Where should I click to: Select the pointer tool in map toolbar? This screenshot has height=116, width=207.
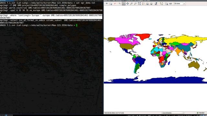(x=120, y=4)
